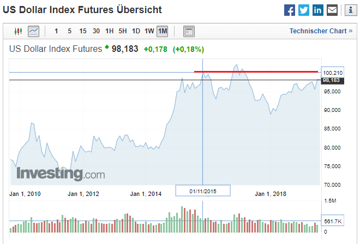Set the interval to 5 minutes
This screenshot has width=360, height=244.
coord(69,31)
